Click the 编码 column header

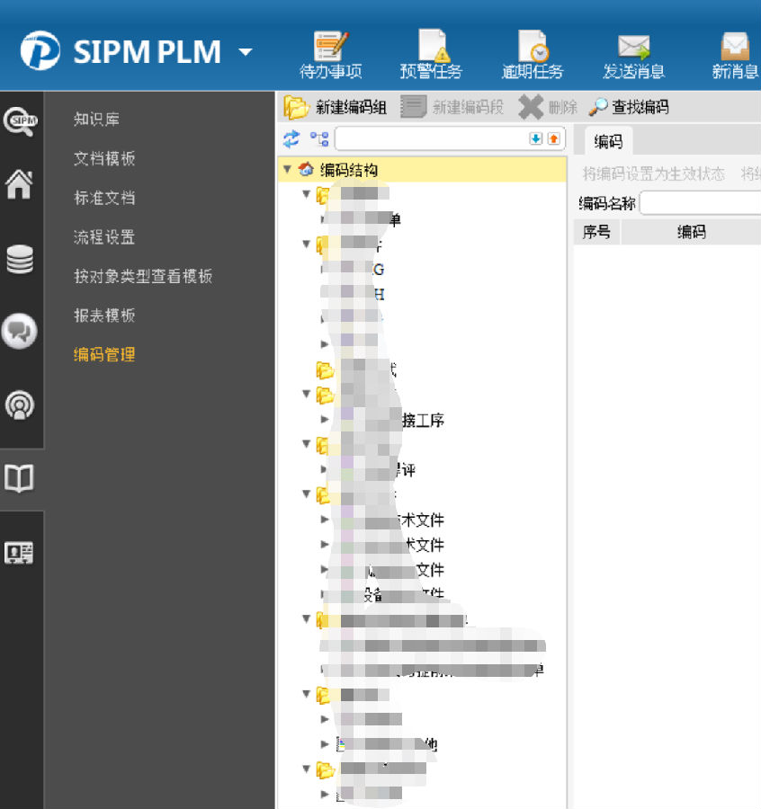(691, 232)
